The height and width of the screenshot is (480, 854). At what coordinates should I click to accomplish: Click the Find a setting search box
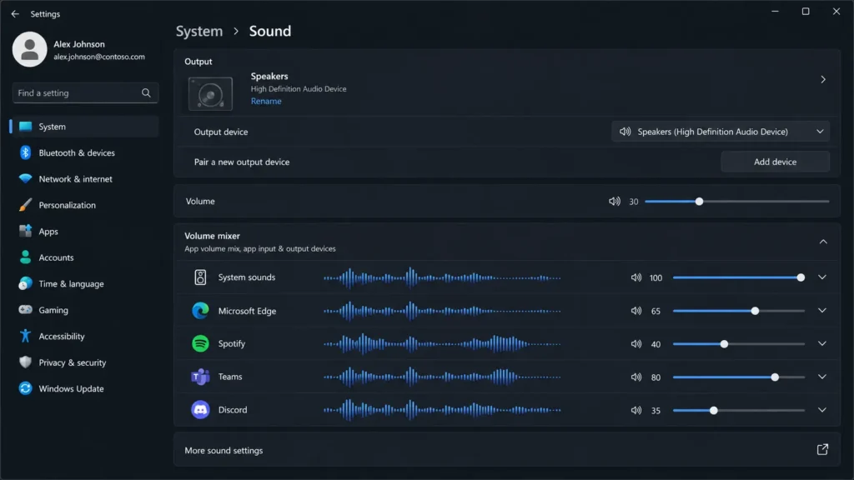(85, 93)
